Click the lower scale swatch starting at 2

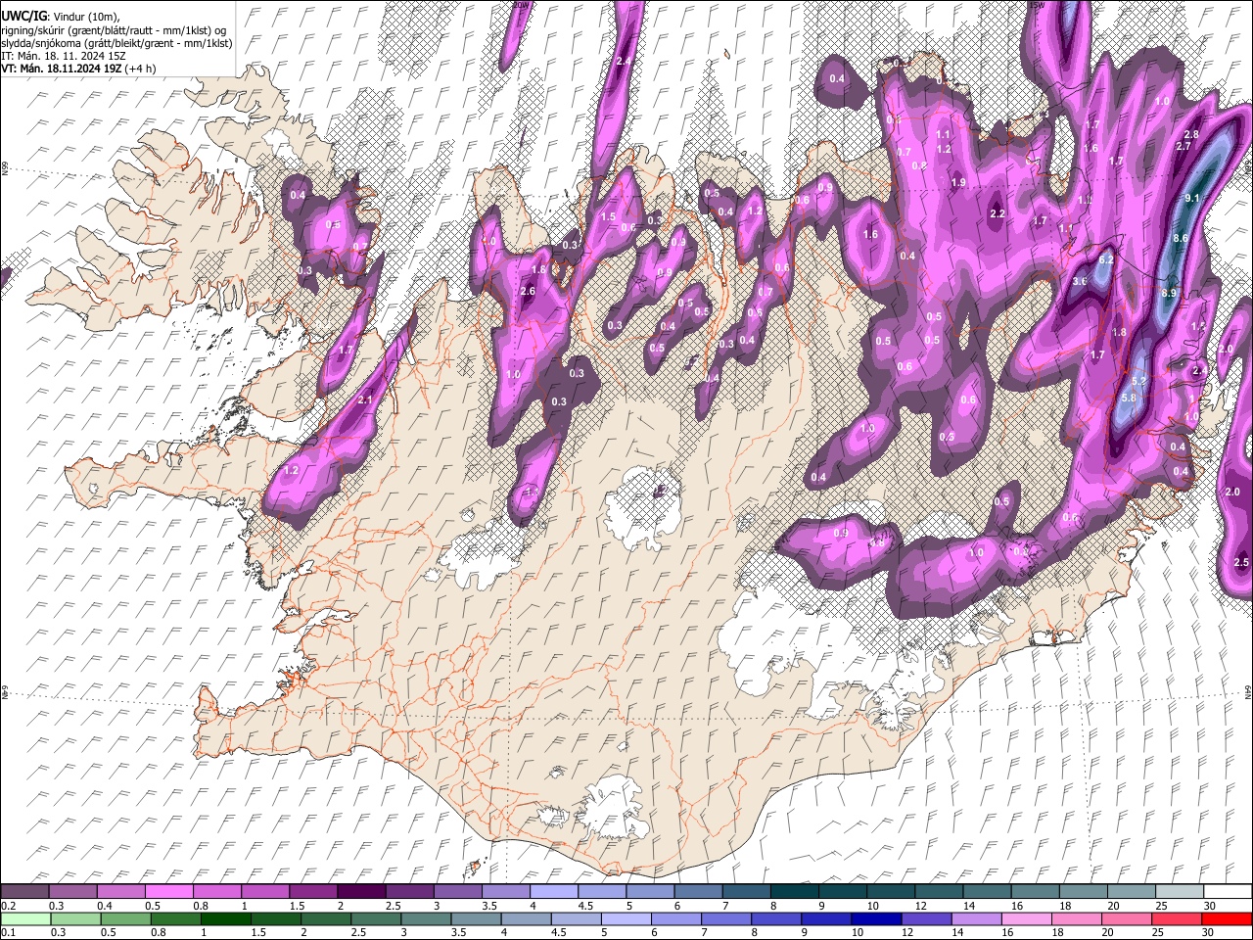(x=326, y=918)
